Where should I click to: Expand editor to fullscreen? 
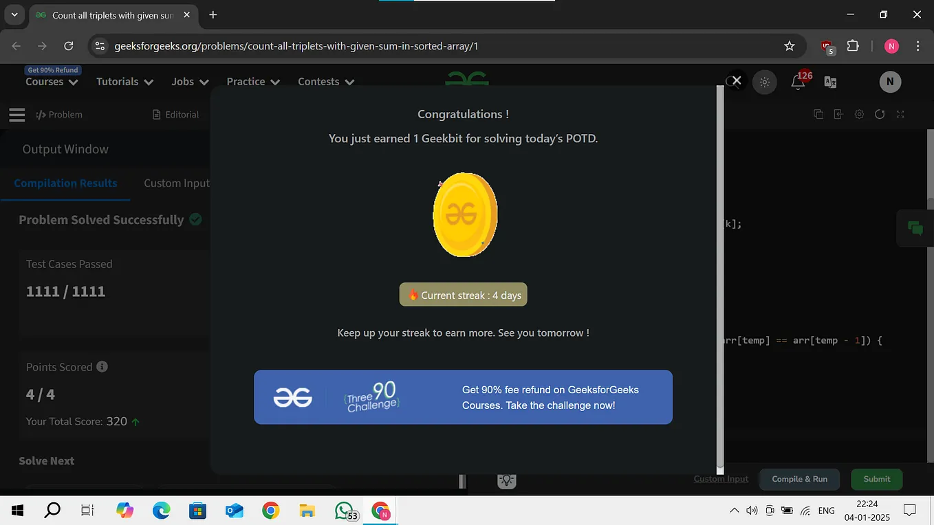900,114
